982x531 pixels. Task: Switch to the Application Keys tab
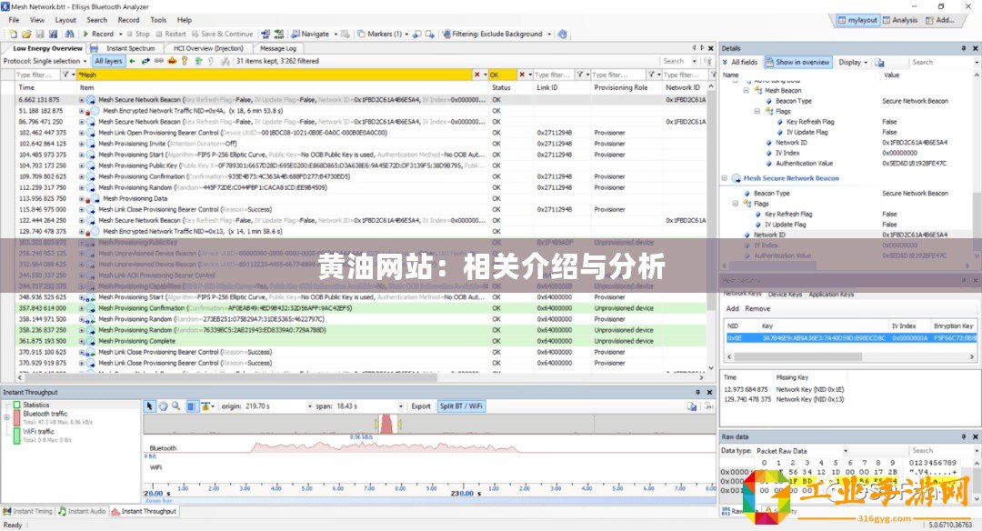[831, 295]
